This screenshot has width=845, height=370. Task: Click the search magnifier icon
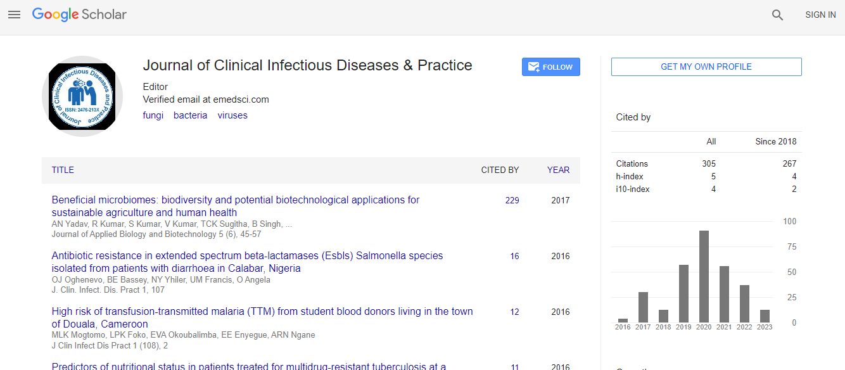point(777,15)
